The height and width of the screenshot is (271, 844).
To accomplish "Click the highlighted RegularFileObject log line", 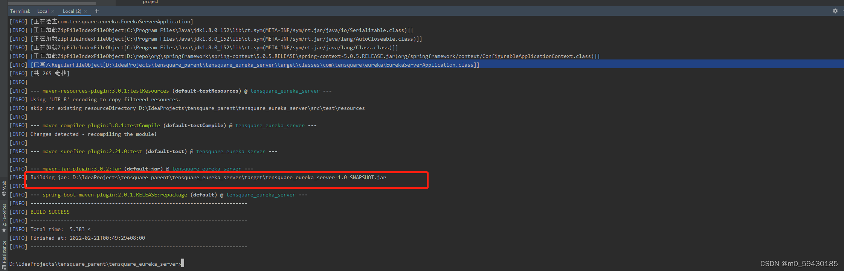I will [255, 65].
